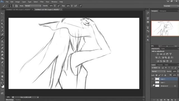
Task: Open the Timeline tab
Action: tap(18, 100)
